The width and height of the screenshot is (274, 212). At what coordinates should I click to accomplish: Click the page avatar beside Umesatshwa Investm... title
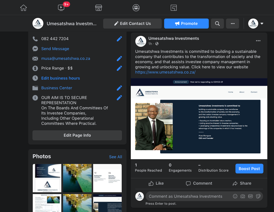38,23
